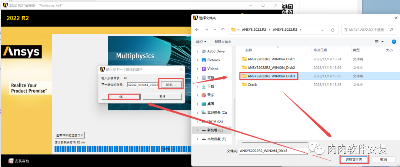Click OK in media path dialog
400x167 pixels.
point(121,97)
